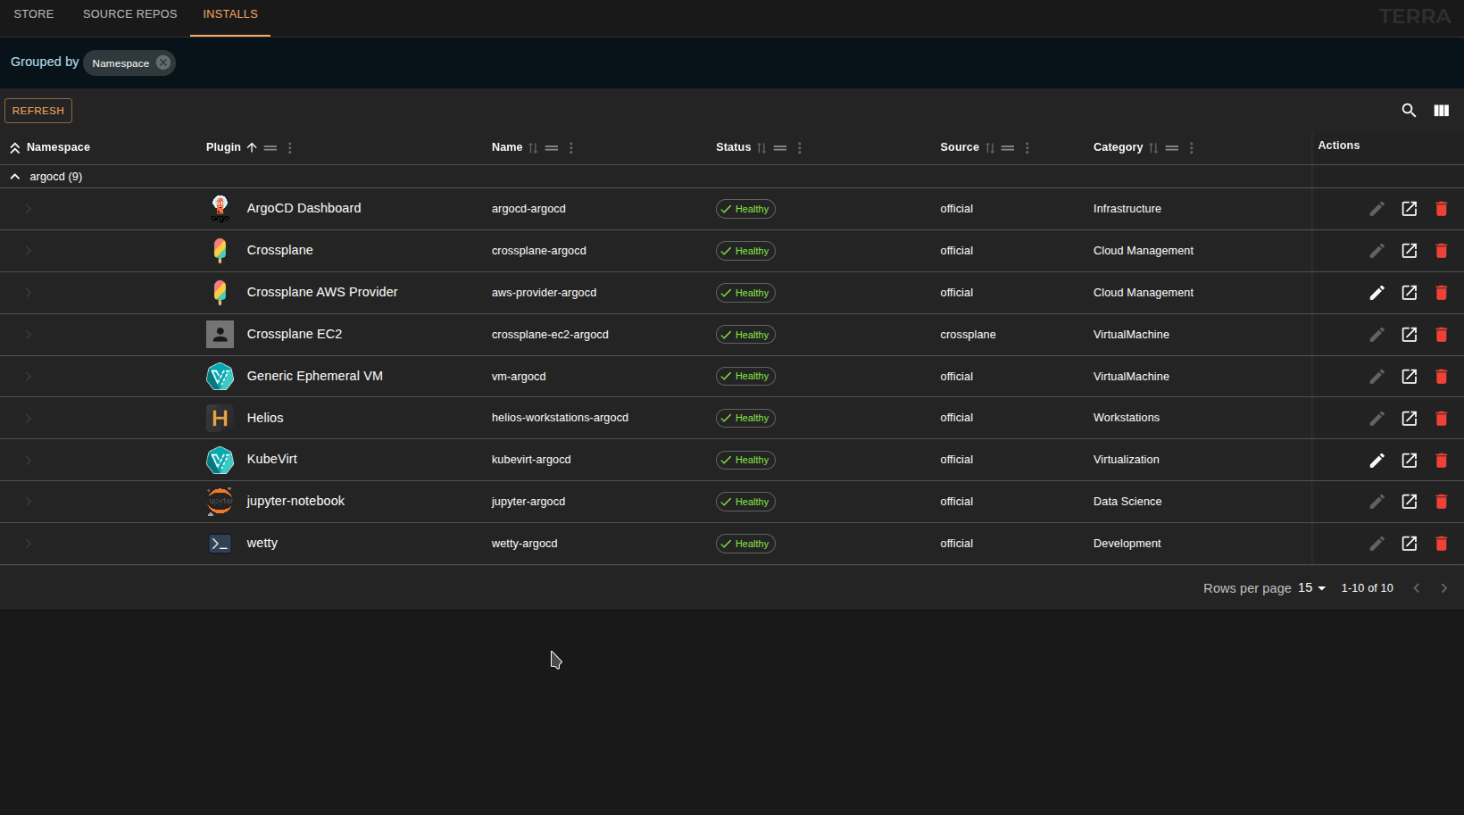Edit the KubeVirt install
Screen dimensions: 1464x815
click(x=1377, y=460)
